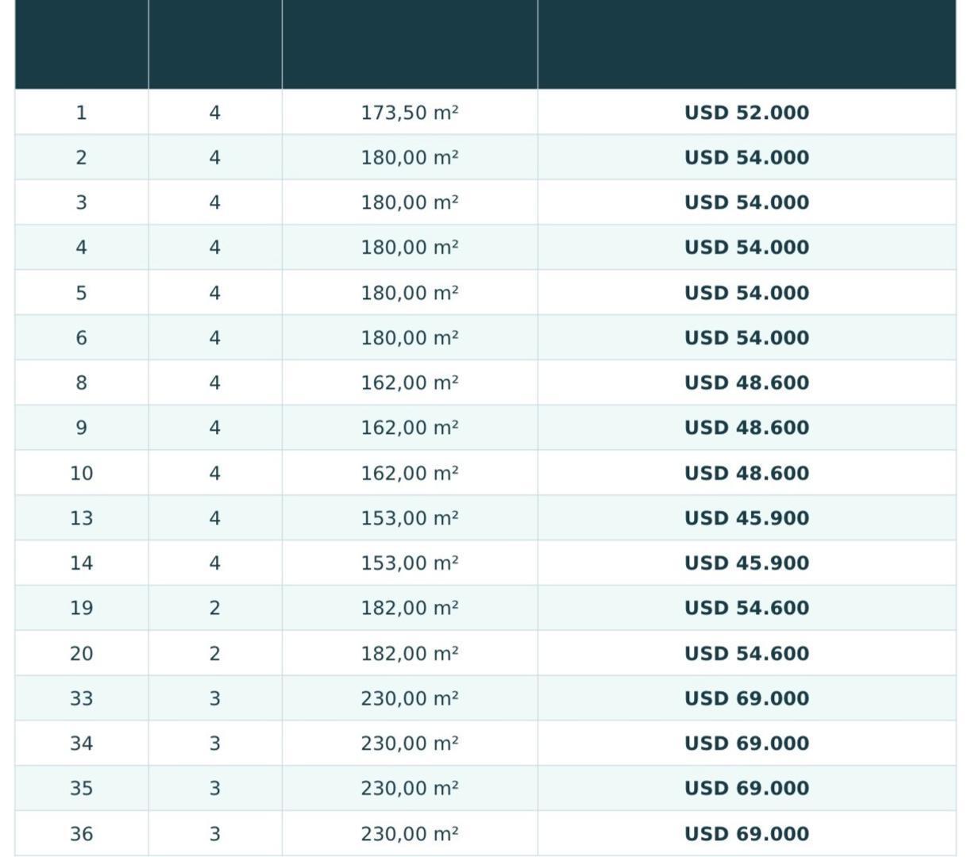Select the USD 52.000 price for lot 1

746,113
